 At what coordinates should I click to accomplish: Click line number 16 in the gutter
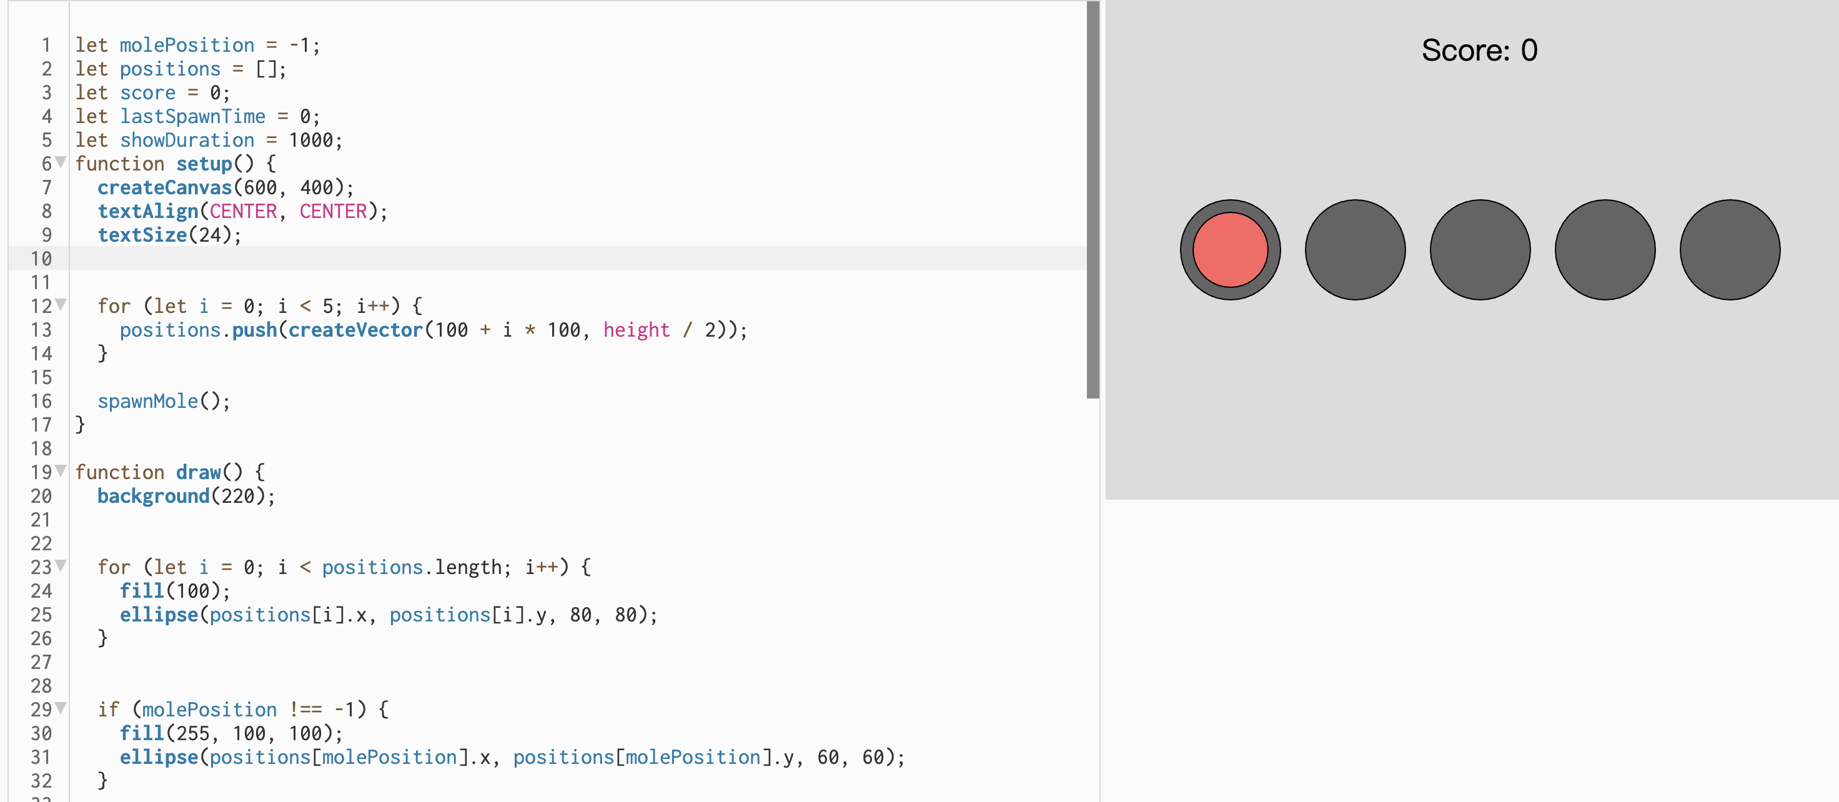click(x=41, y=401)
